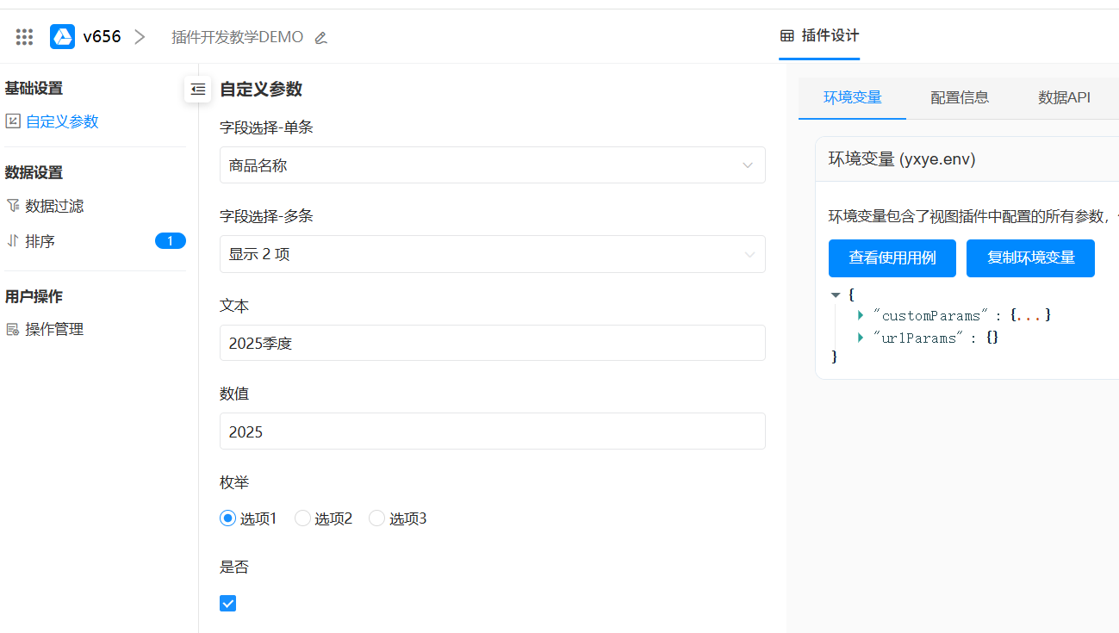The image size is (1119, 633).
Task: Click the 操作管理 icon in sidebar
Action: coord(13,329)
